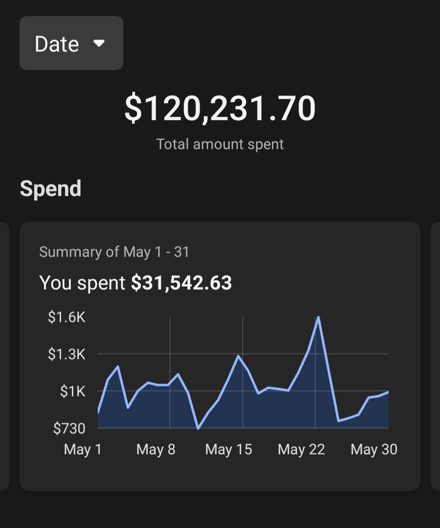Tap the May 15 peak on the line

tap(238, 356)
